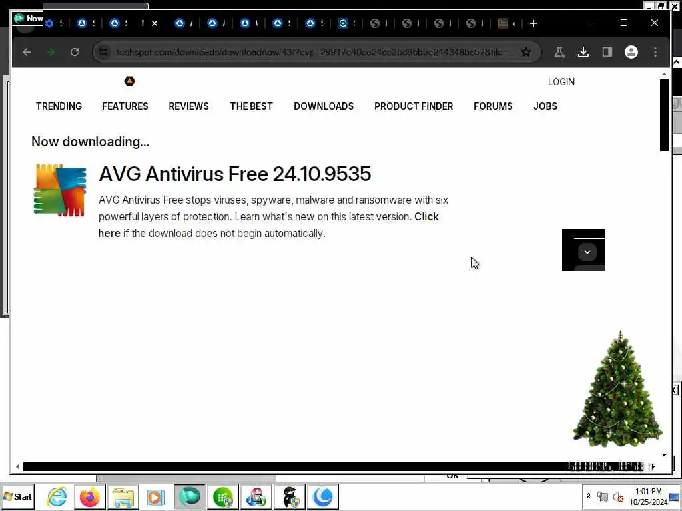Open the three-dot browser menu

[655, 52]
